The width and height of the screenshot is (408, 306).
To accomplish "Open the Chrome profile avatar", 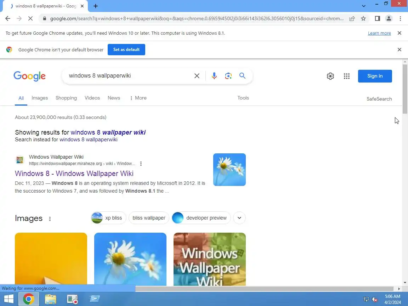I will 389,18.
